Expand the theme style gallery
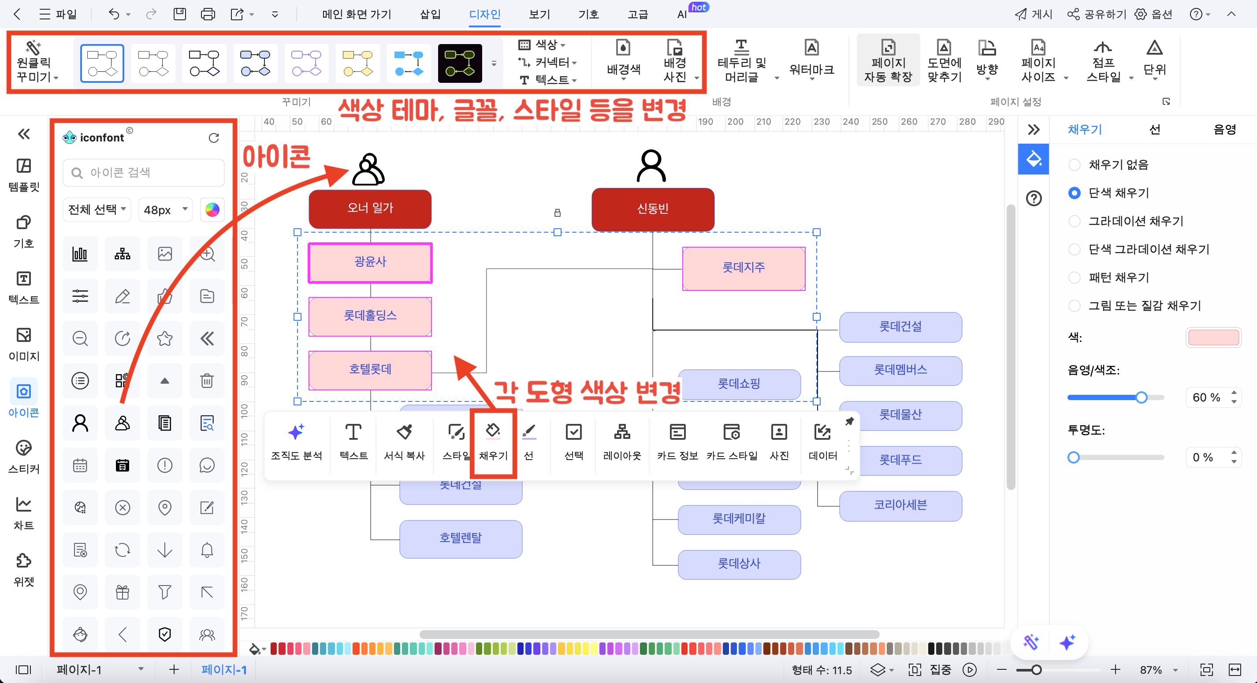Viewport: 1257px width, 683px height. (x=494, y=63)
